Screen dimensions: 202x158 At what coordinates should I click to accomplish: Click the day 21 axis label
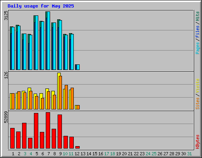(130, 154)
